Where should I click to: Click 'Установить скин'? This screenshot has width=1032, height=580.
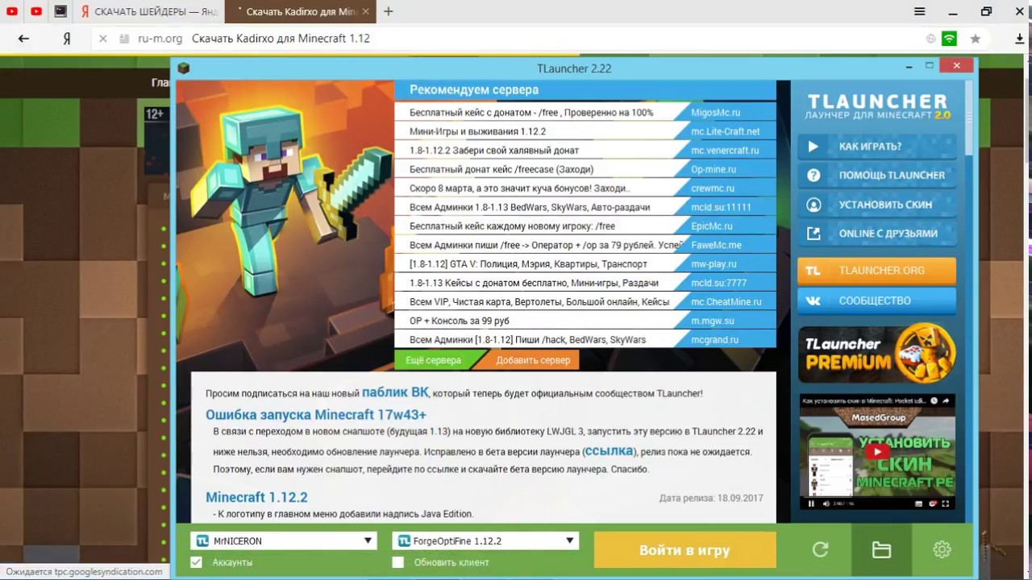(x=877, y=205)
